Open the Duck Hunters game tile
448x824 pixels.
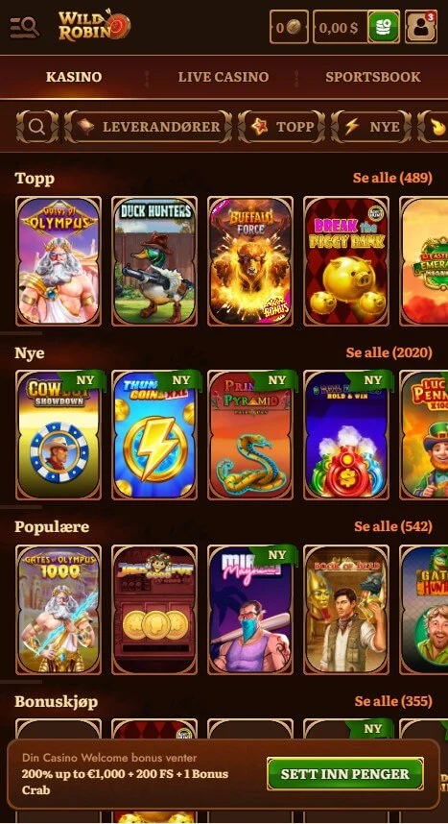(x=154, y=261)
